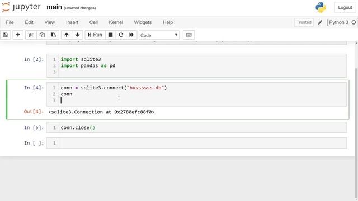
Task: Click the In [5] prompt label
Action: tap(34, 127)
